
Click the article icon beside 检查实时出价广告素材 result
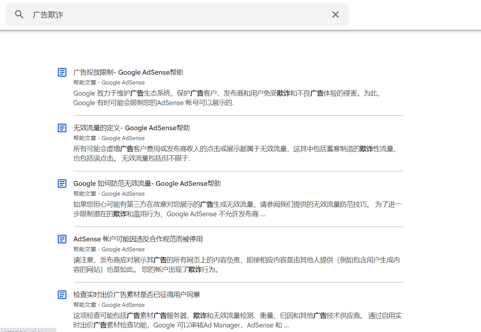click(x=62, y=294)
